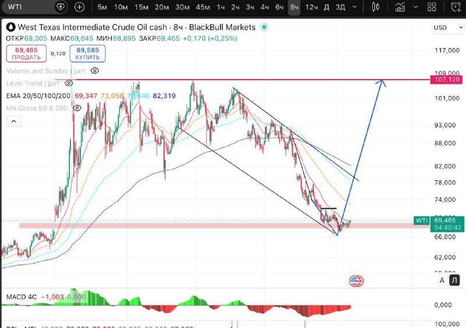The image size is (466, 328).
Task: Toggle visibility of Level Trend indicator
Action: pyautogui.click(x=69, y=83)
